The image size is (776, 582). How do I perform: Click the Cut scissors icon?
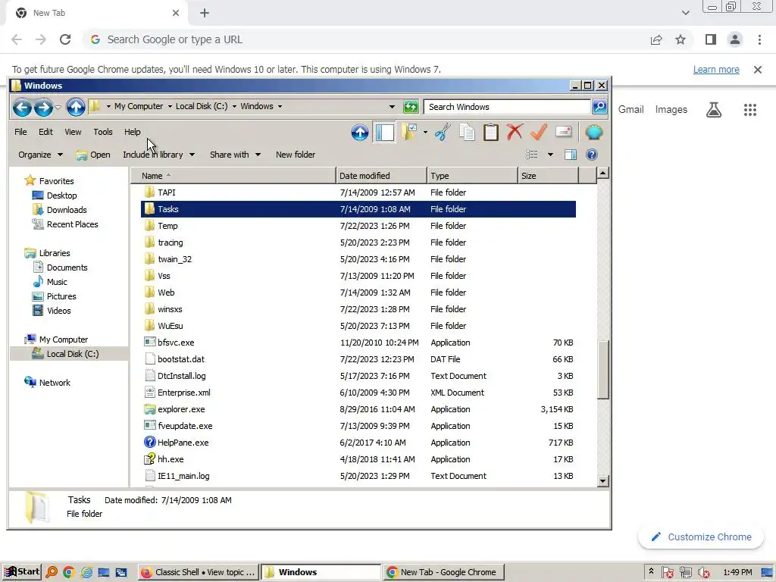(x=443, y=132)
